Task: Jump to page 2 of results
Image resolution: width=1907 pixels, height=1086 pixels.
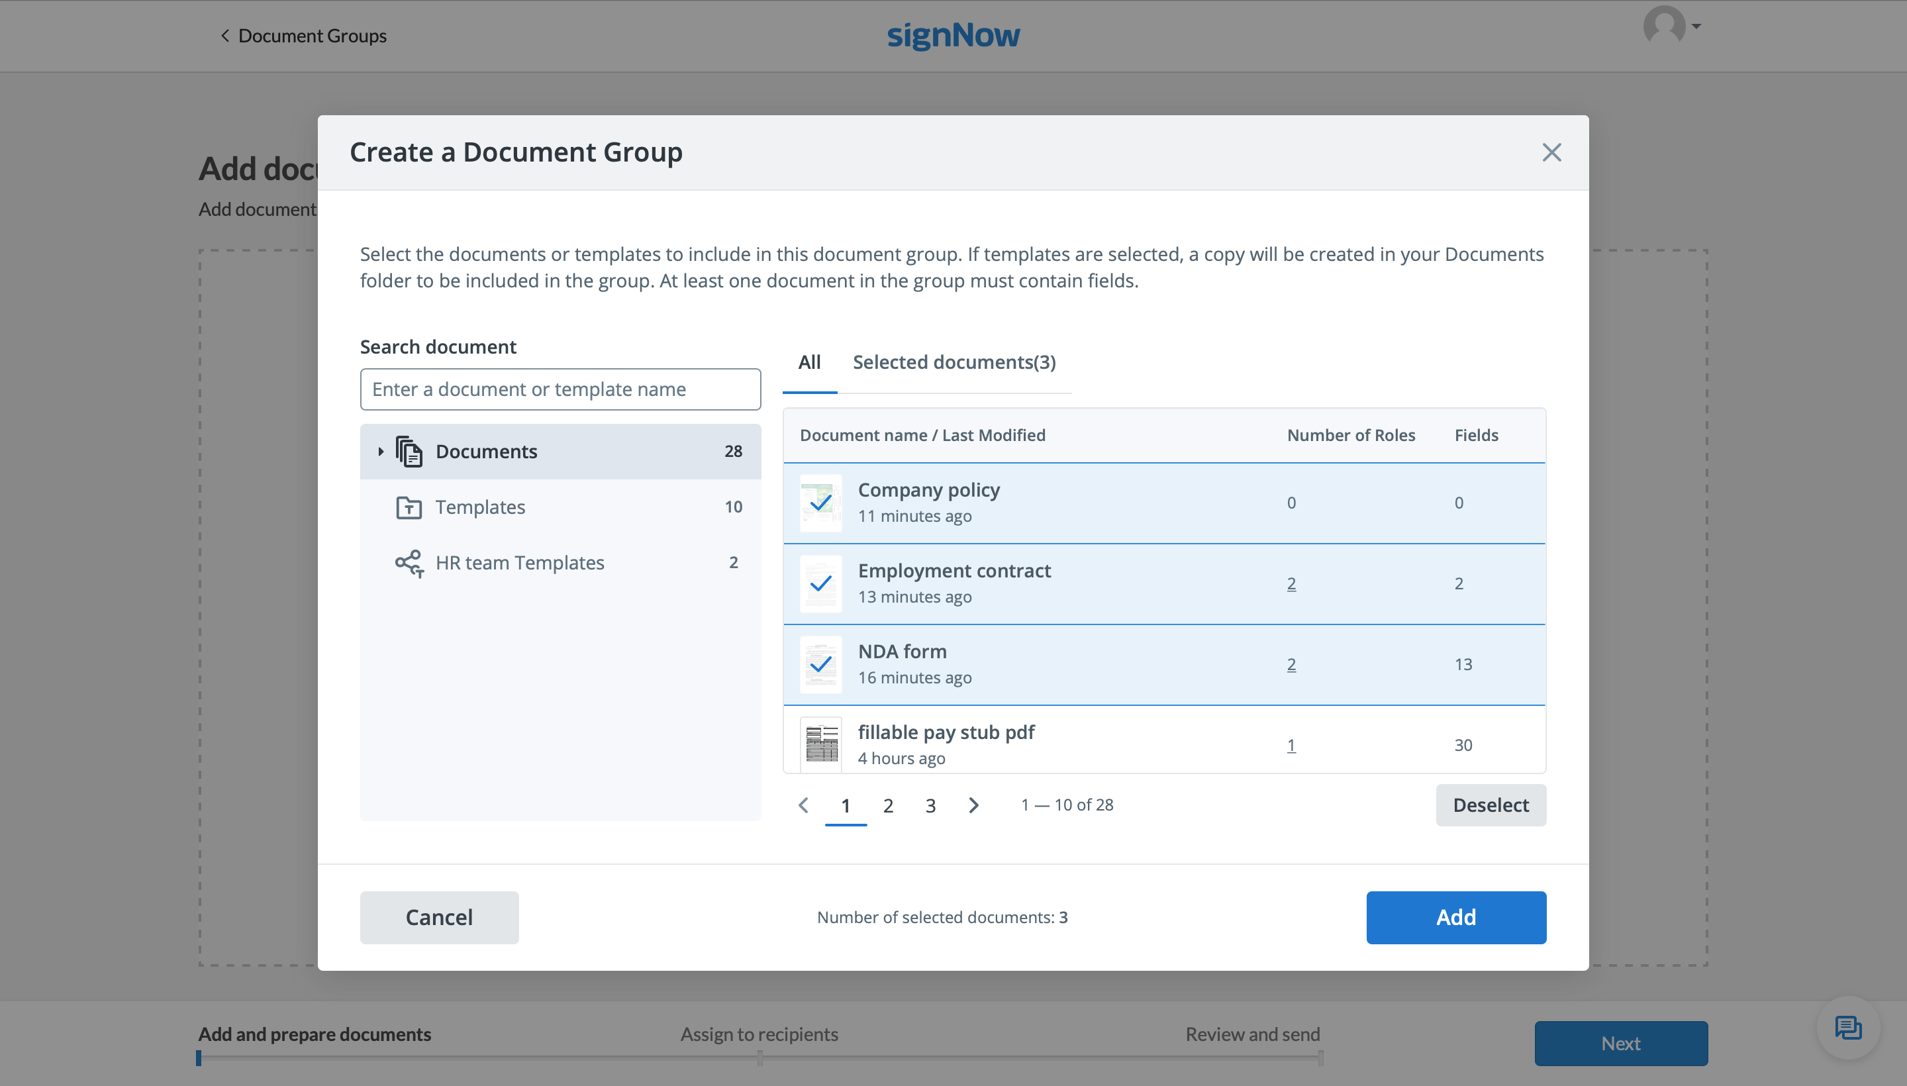Action: pos(887,805)
